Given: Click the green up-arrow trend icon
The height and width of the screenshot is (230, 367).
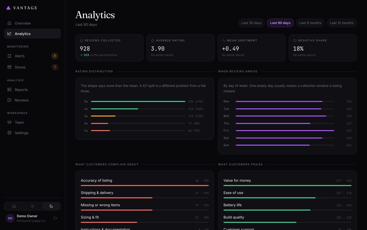Looking at the screenshot, I should tap(81, 55).
